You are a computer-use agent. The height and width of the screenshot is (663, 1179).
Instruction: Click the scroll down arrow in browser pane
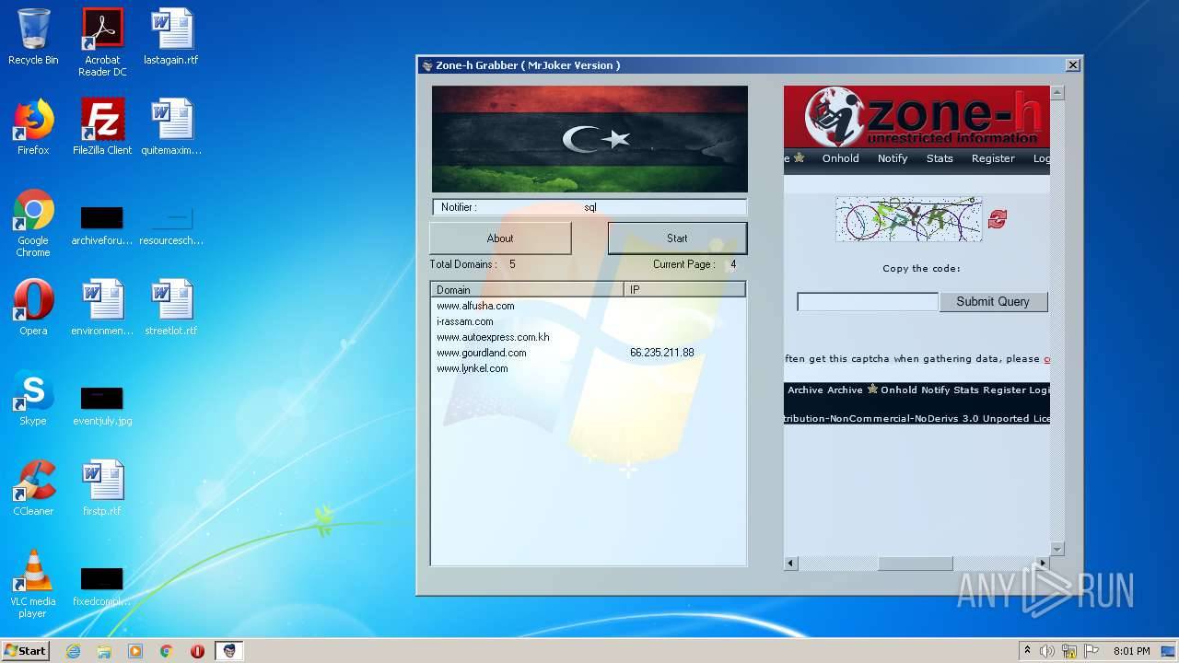1057,549
